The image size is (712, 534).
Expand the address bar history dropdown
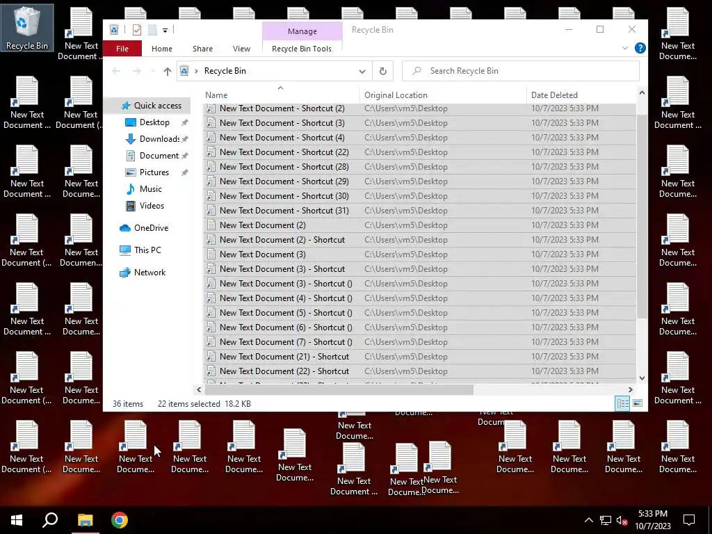362,72
